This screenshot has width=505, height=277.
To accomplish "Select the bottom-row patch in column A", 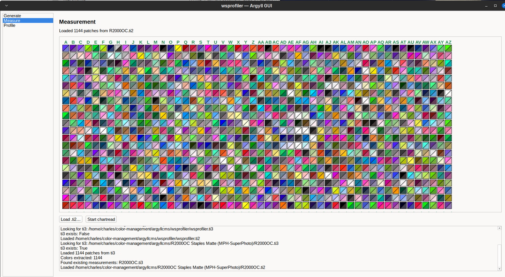I will pyautogui.click(x=66, y=205).
